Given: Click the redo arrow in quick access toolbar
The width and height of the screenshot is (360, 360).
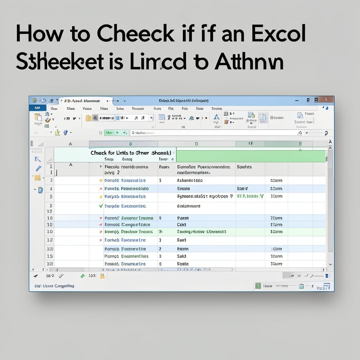Looking at the screenshot, I should (51, 101).
